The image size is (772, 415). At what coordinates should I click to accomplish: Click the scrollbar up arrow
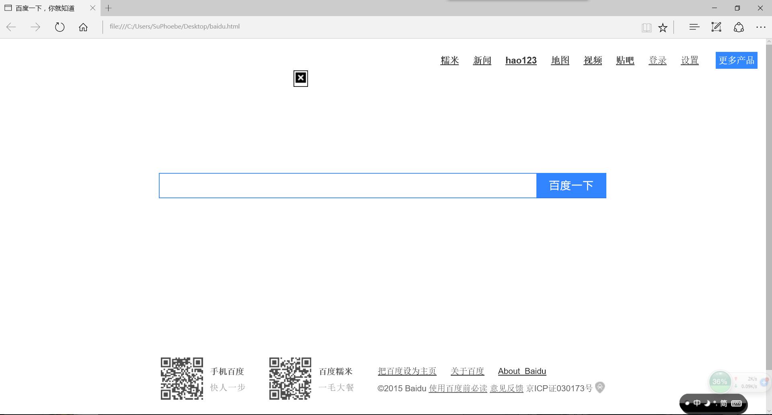(769, 41)
